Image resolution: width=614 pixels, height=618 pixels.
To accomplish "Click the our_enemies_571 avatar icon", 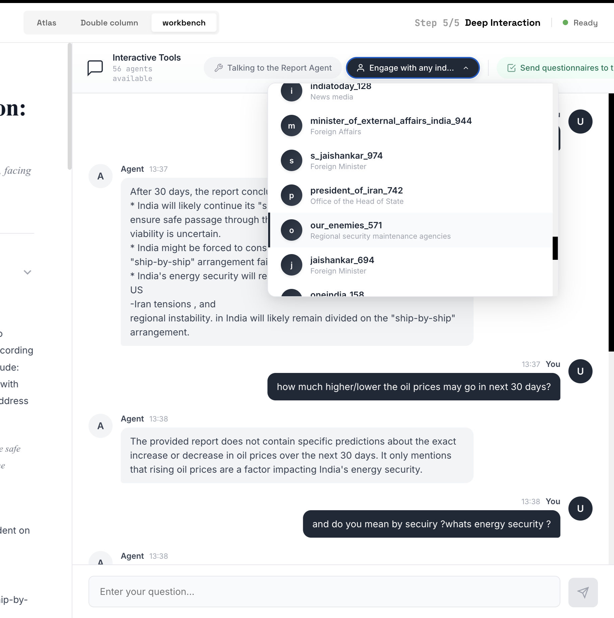I will click(x=291, y=230).
